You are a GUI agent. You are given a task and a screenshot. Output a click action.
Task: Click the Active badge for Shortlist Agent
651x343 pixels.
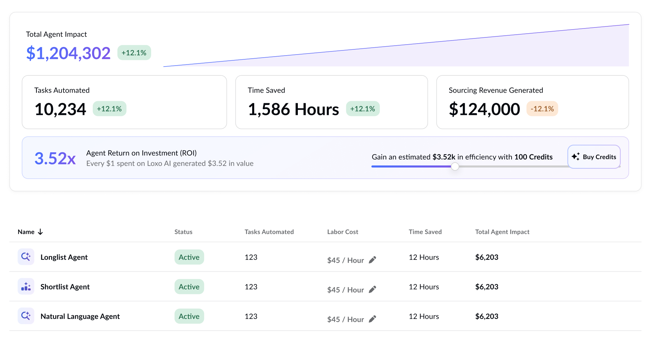point(189,286)
